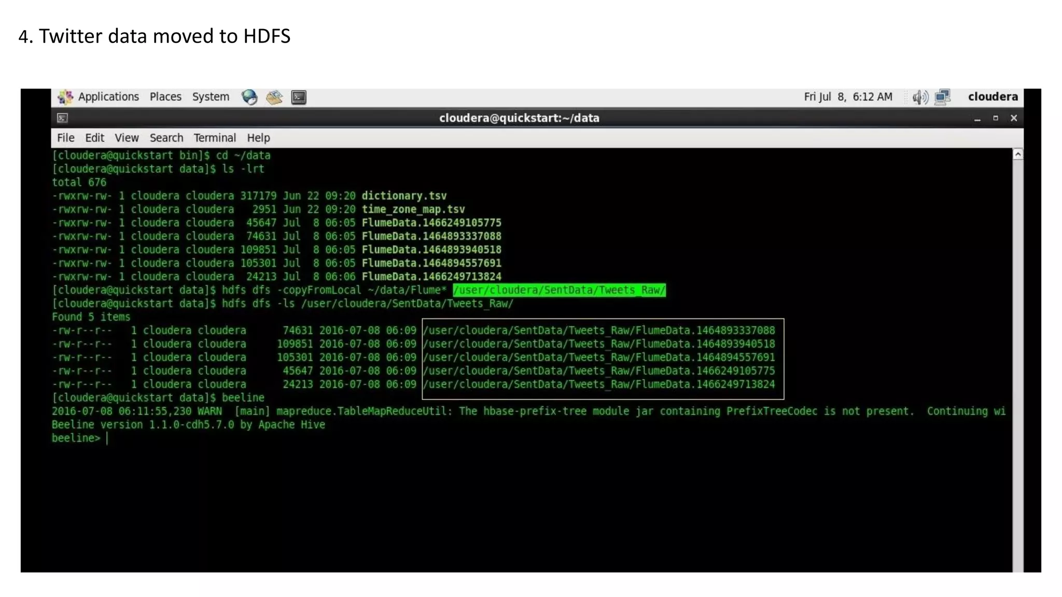Screen dimensions: 1062x597
Task: Minimize the terminal window
Action: [x=977, y=119]
